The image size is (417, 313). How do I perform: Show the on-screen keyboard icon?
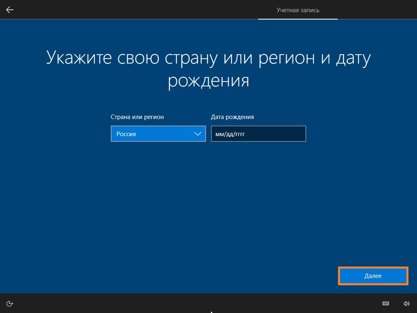pyautogui.click(x=385, y=303)
